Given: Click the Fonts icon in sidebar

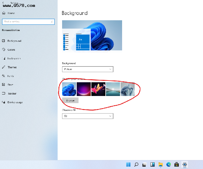Looking at the screenshot, I should click(4, 76).
